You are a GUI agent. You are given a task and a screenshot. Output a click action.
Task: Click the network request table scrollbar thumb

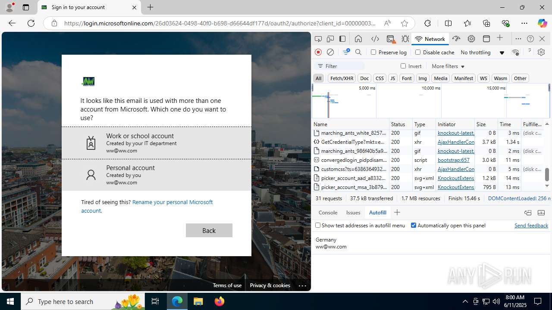[547, 174]
